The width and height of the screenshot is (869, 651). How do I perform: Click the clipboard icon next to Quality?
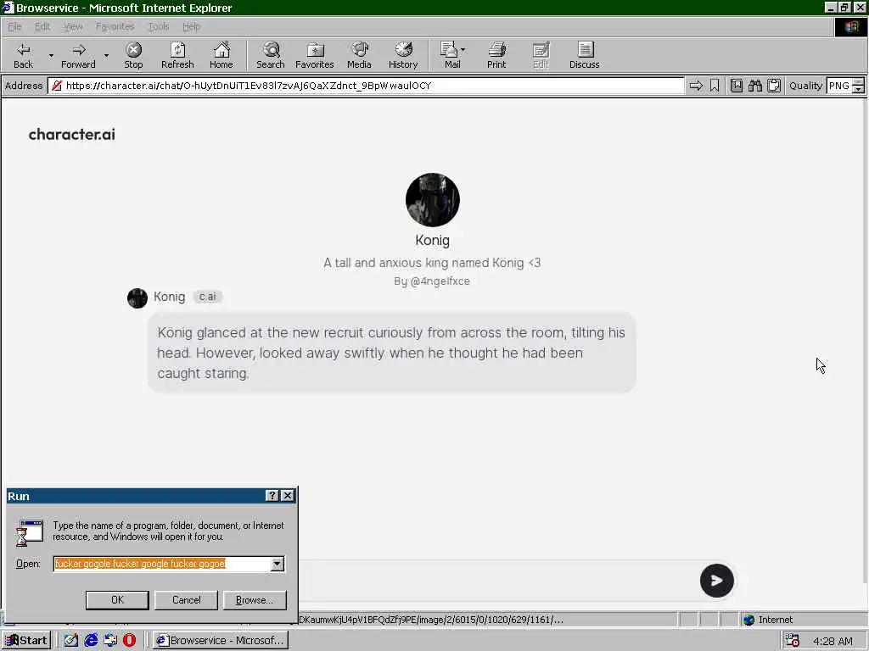pos(774,86)
